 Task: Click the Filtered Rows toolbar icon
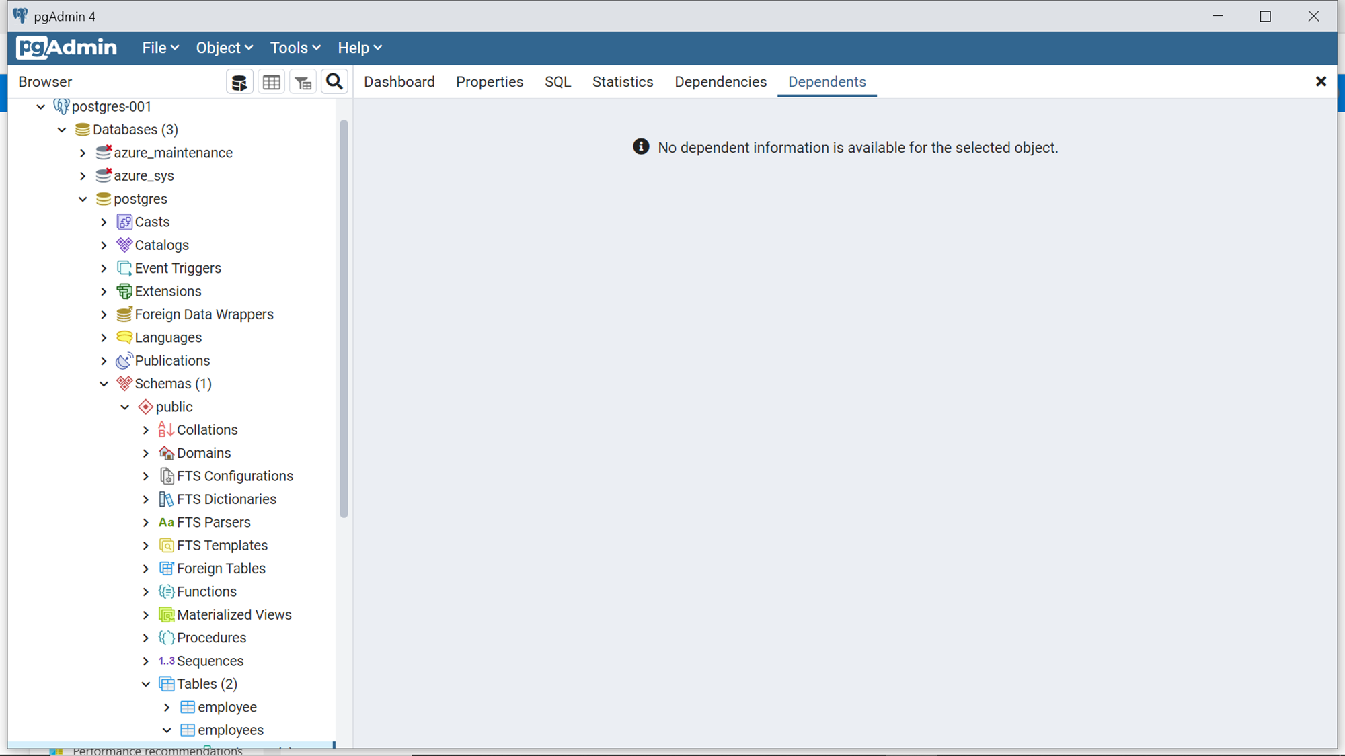click(303, 82)
